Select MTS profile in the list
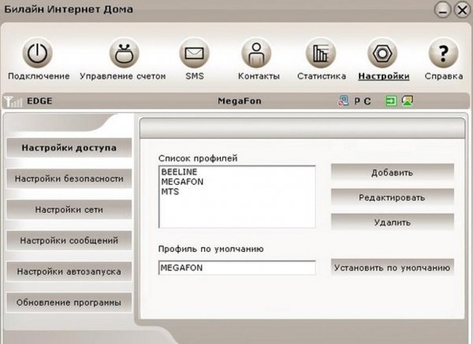 [170, 192]
